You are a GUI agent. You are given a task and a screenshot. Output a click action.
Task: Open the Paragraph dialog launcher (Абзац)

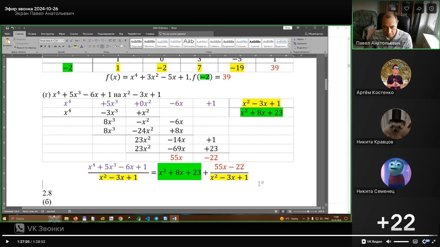[126, 52]
